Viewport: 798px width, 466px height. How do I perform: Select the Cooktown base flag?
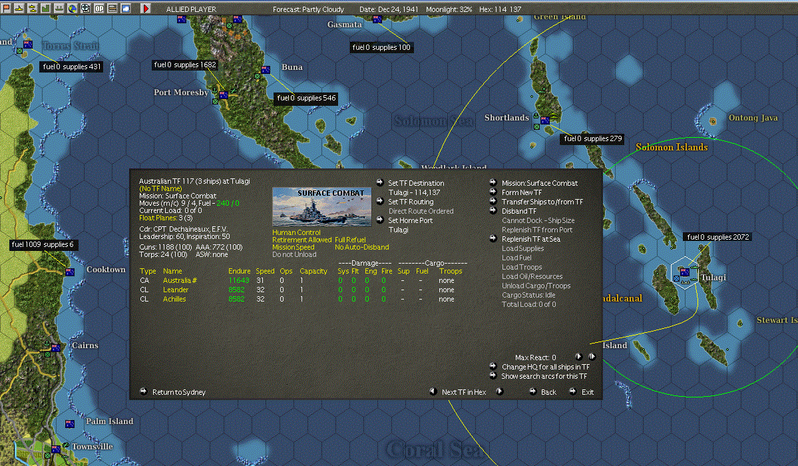pyautogui.click(x=70, y=272)
